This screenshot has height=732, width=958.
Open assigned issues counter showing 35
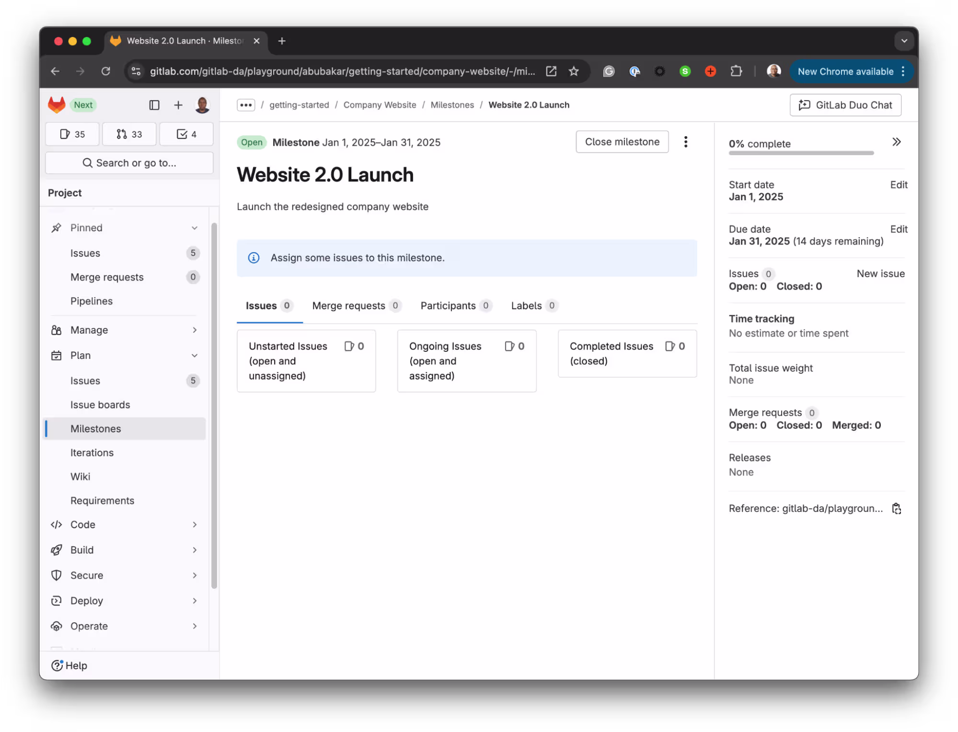click(72, 134)
